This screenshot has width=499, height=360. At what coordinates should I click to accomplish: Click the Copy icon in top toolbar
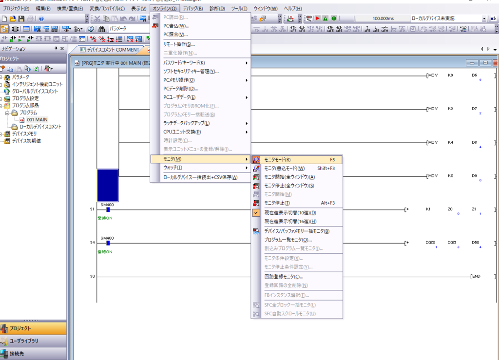click(x=106, y=19)
